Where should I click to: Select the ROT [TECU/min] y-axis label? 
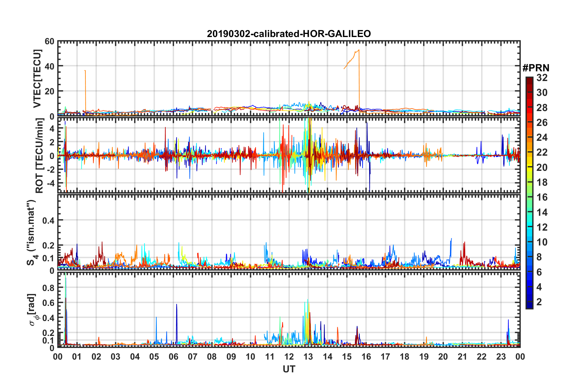click(39, 156)
